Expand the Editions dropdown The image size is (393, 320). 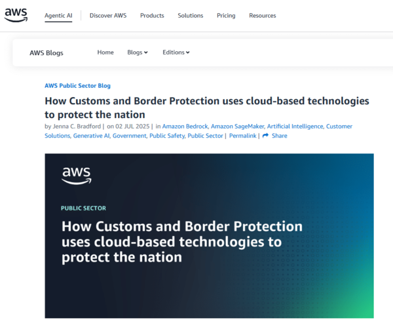[x=176, y=52]
